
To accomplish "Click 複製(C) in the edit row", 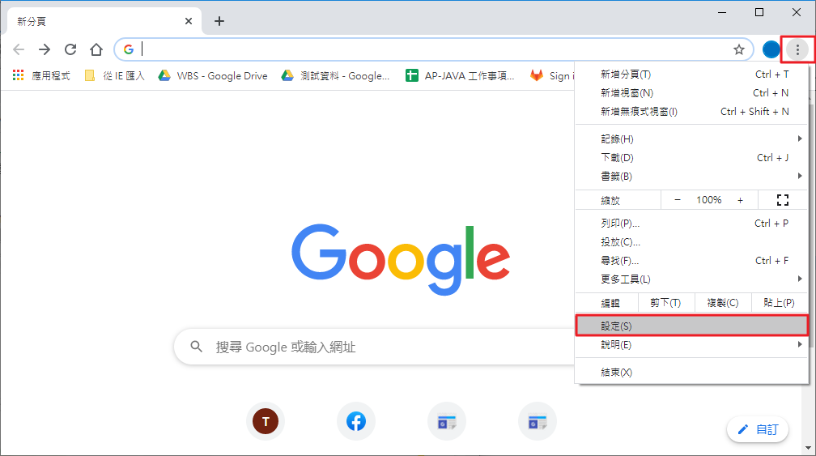I will pos(723,302).
